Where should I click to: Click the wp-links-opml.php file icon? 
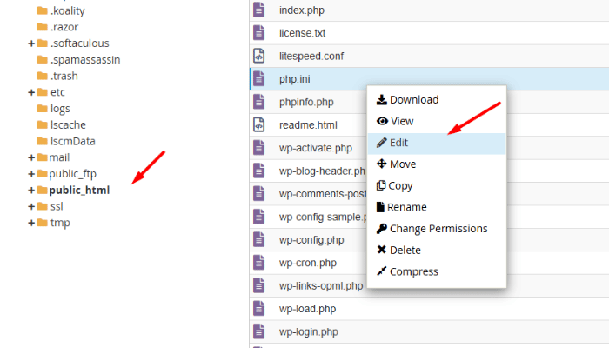coord(258,285)
